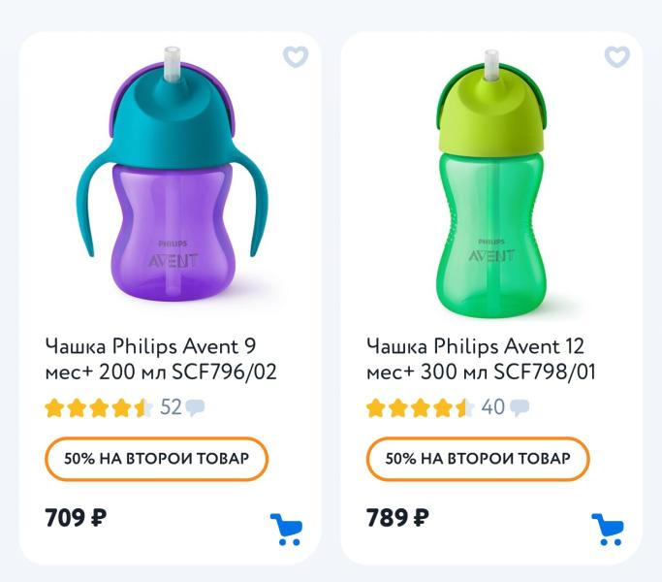The image size is (662, 582).
Task: Add the 789 ₽ cup to cart
Action: coord(608,530)
